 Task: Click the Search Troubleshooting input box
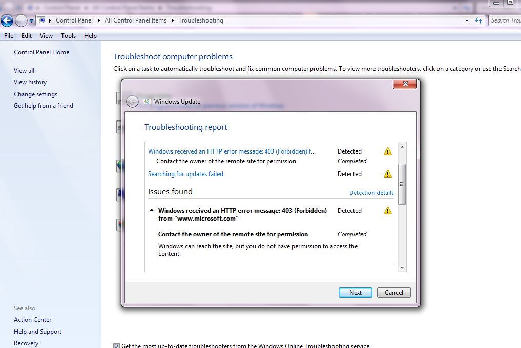tap(505, 20)
